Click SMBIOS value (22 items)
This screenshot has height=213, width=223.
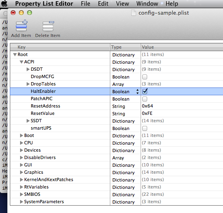coord(153,194)
